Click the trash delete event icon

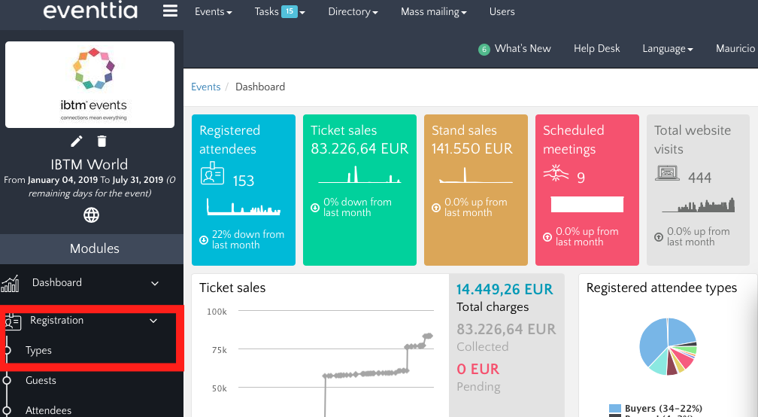[x=102, y=142]
